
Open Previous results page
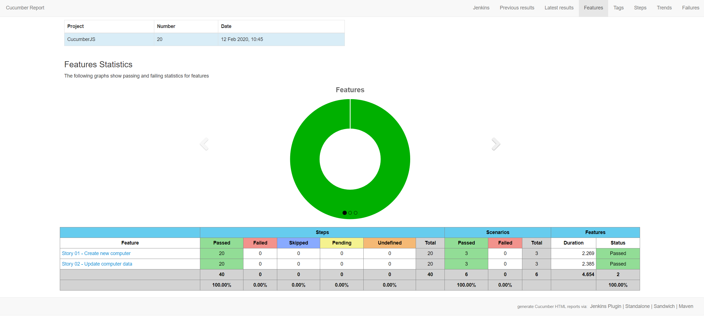pos(517,8)
